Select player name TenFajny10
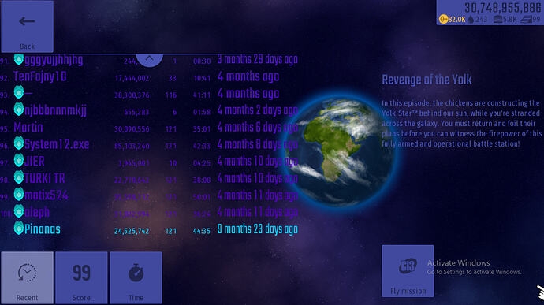 tap(40, 76)
